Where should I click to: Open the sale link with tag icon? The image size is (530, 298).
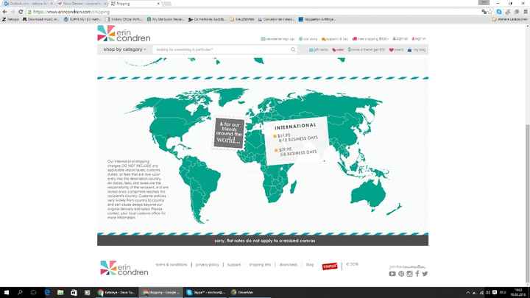coord(338,50)
